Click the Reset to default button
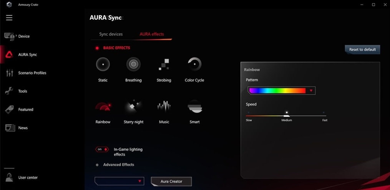 coord(362,50)
